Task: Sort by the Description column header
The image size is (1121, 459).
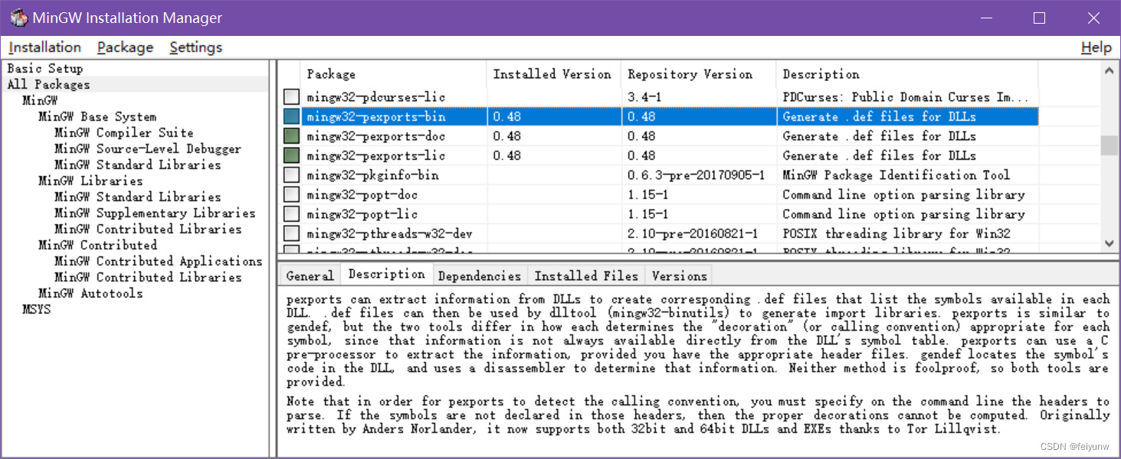Action: click(x=907, y=74)
